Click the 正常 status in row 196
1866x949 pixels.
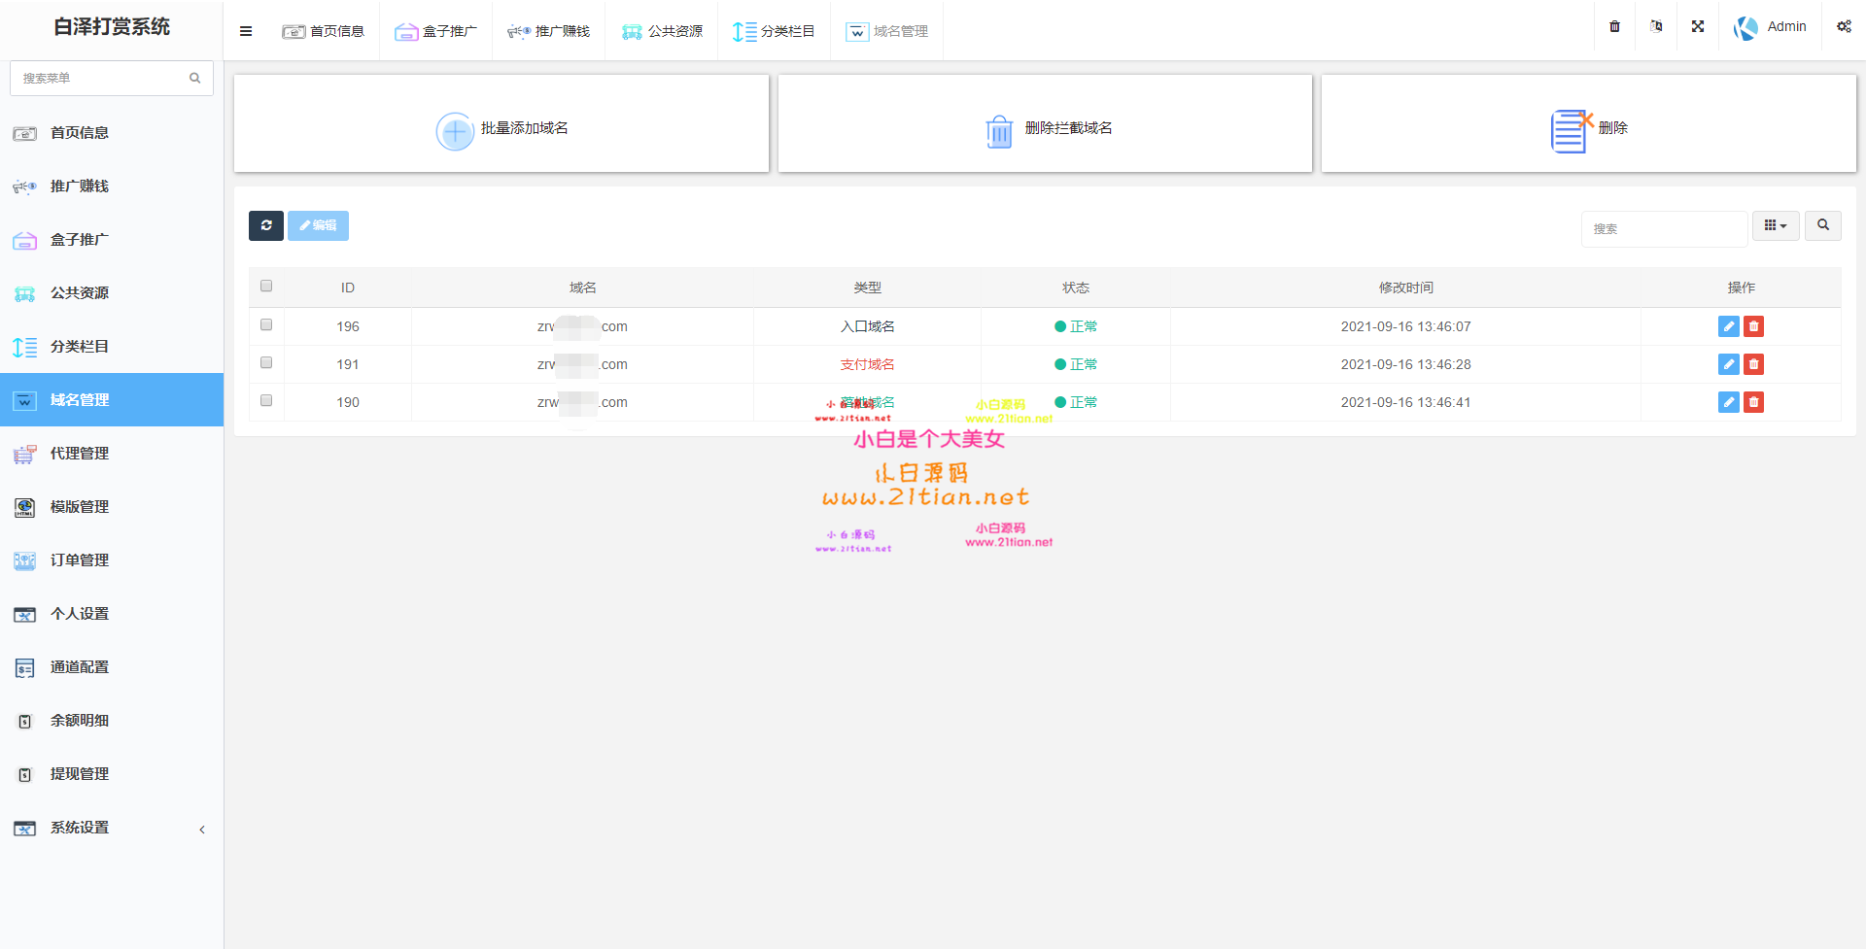(1076, 326)
